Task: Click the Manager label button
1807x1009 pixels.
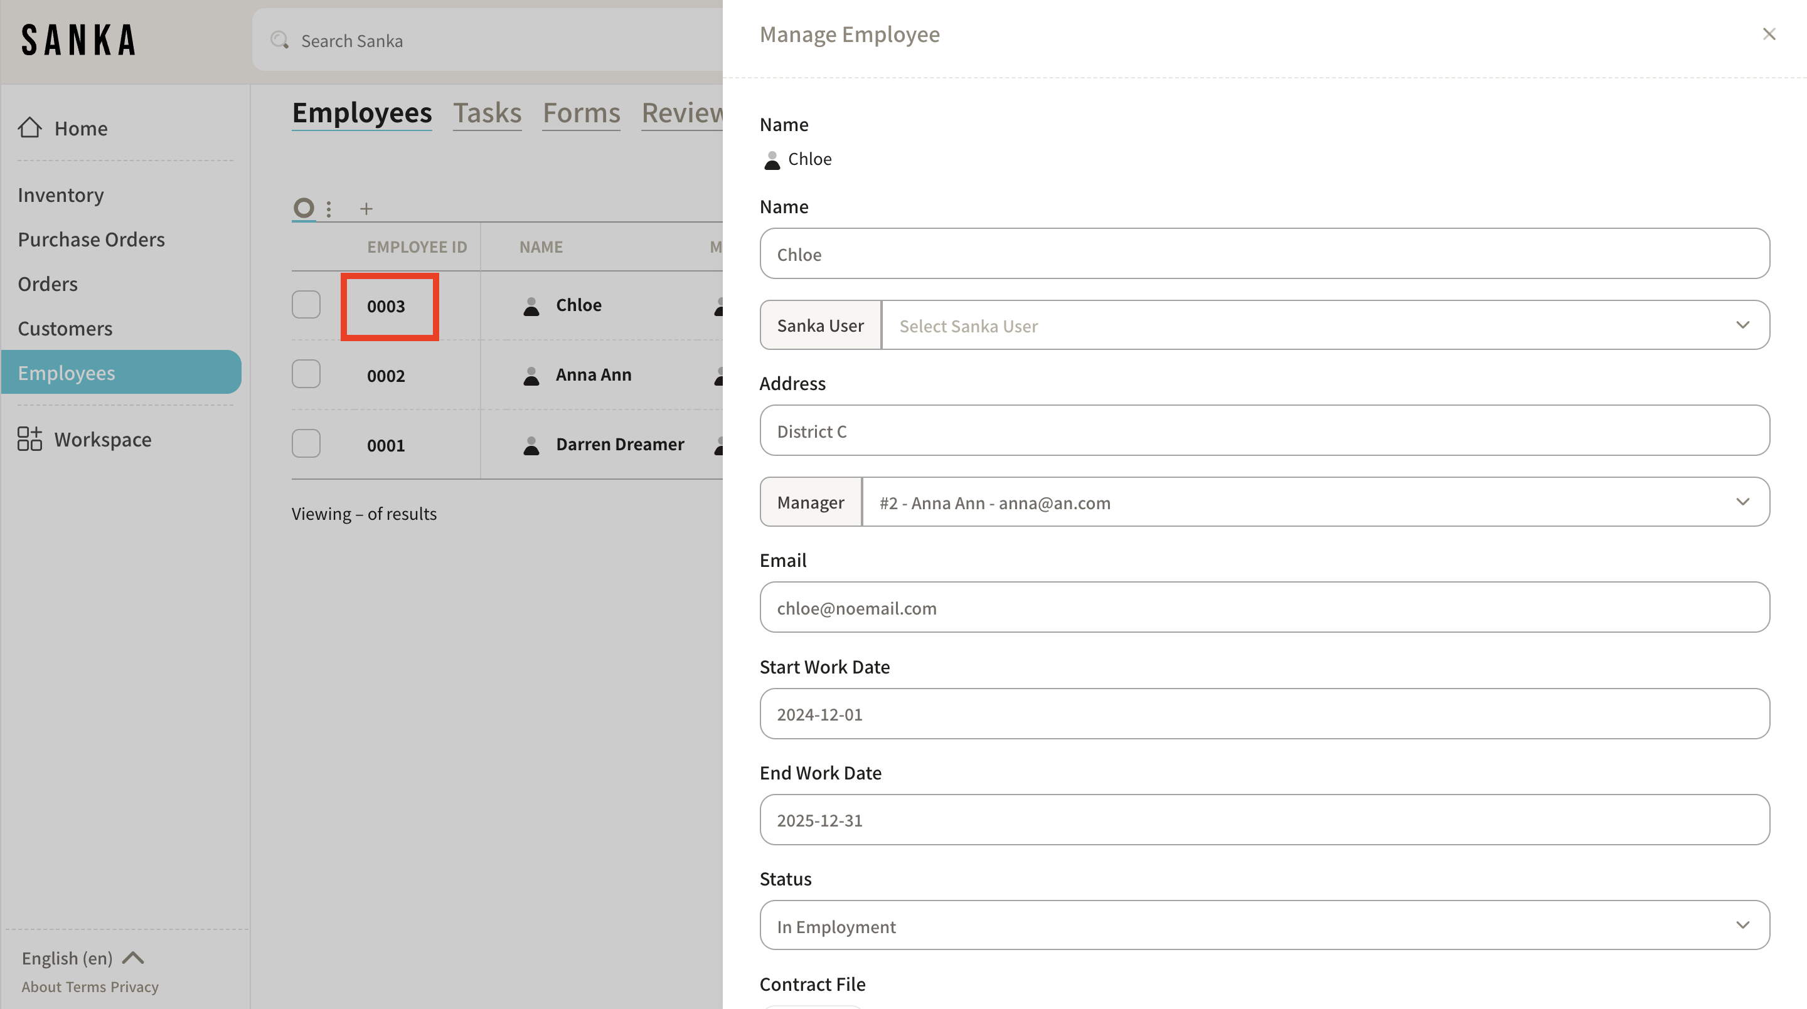Action: (x=811, y=502)
